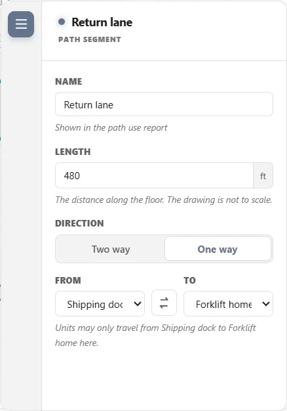Click the dot beside Return lane title
Image resolution: width=287 pixels, height=411 pixels.
(x=62, y=22)
